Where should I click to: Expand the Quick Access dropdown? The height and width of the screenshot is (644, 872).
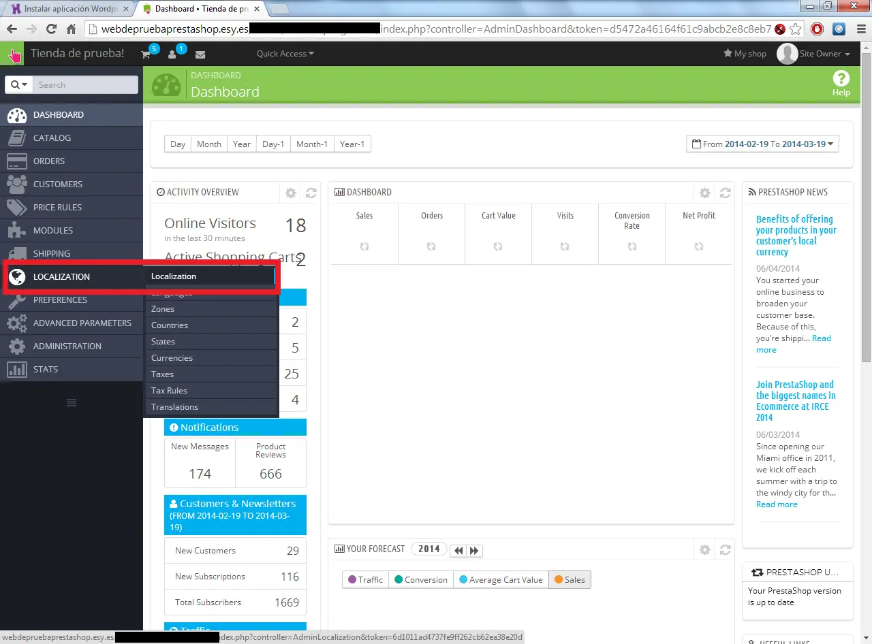point(285,54)
